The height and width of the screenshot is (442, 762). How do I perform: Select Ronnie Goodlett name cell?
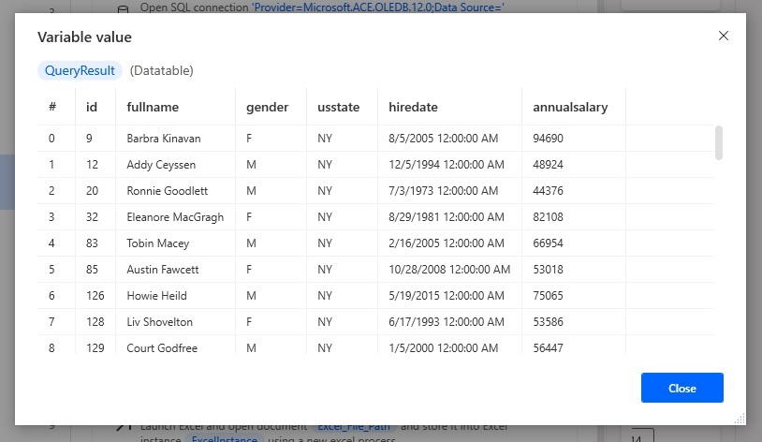168,191
